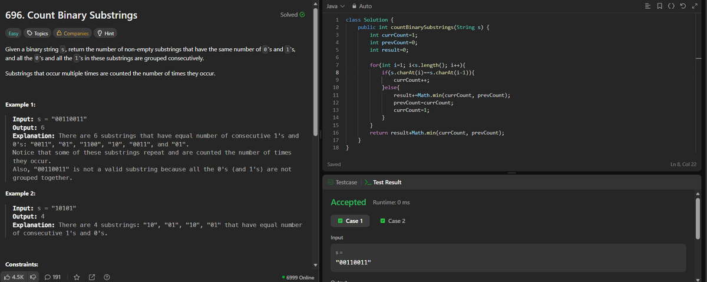Click the prevCount=currCount line
The width and height of the screenshot is (707, 282).
click(423, 102)
